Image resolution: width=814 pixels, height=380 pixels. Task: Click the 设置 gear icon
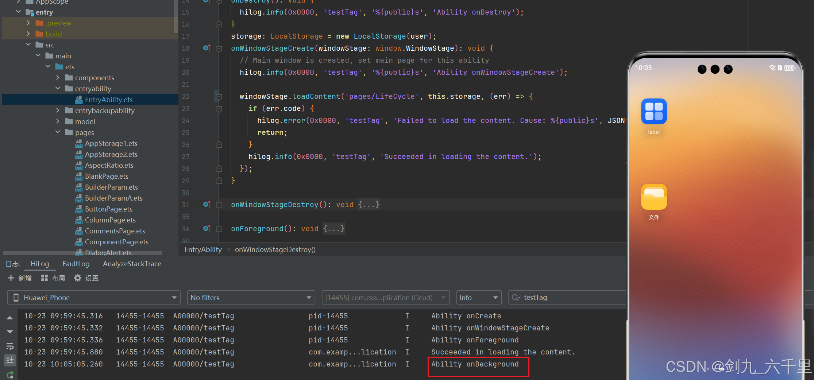(77, 278)
